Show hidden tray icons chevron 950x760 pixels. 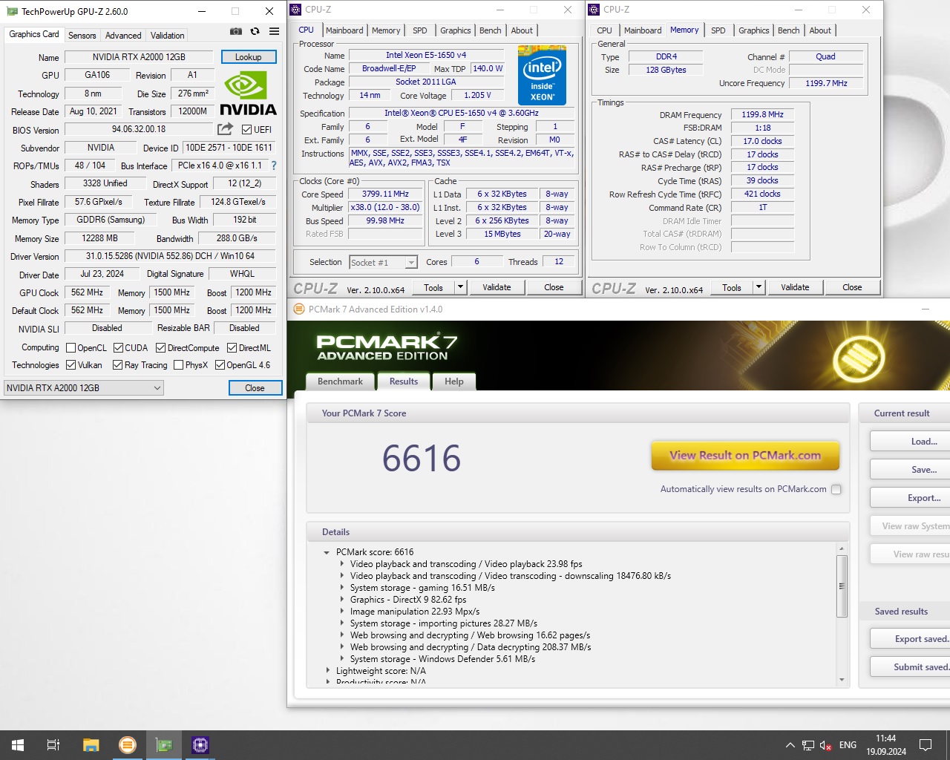(790, 745)
